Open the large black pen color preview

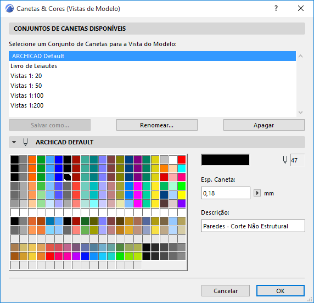point(225,160)
